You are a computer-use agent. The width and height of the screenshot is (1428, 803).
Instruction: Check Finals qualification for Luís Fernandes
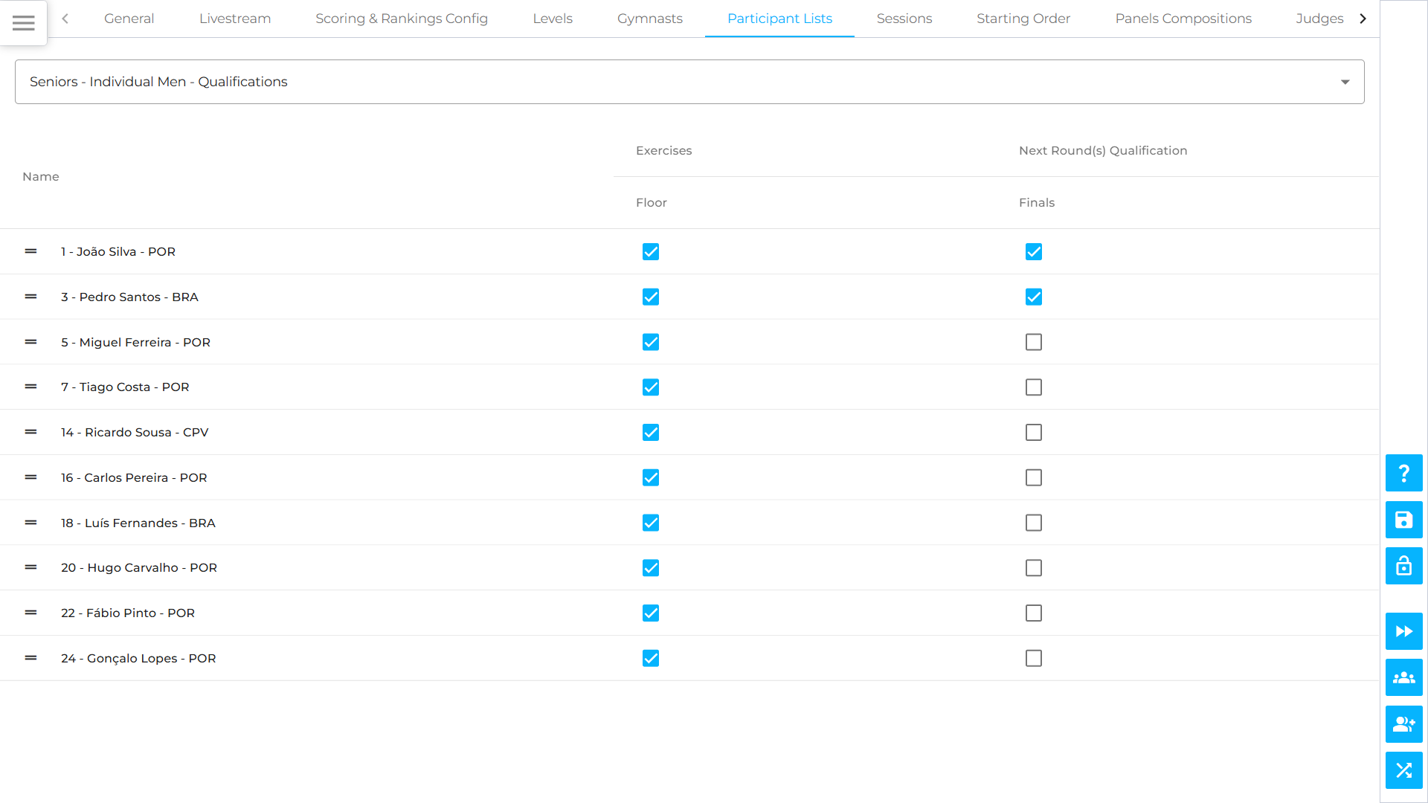tap(1034, 523)
